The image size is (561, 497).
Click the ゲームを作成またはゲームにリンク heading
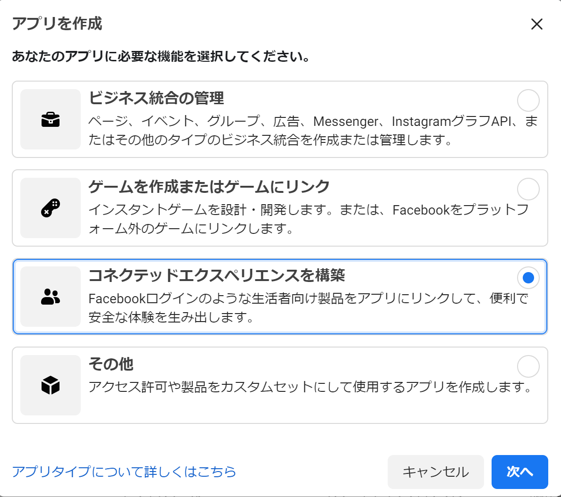coord(209,187)
